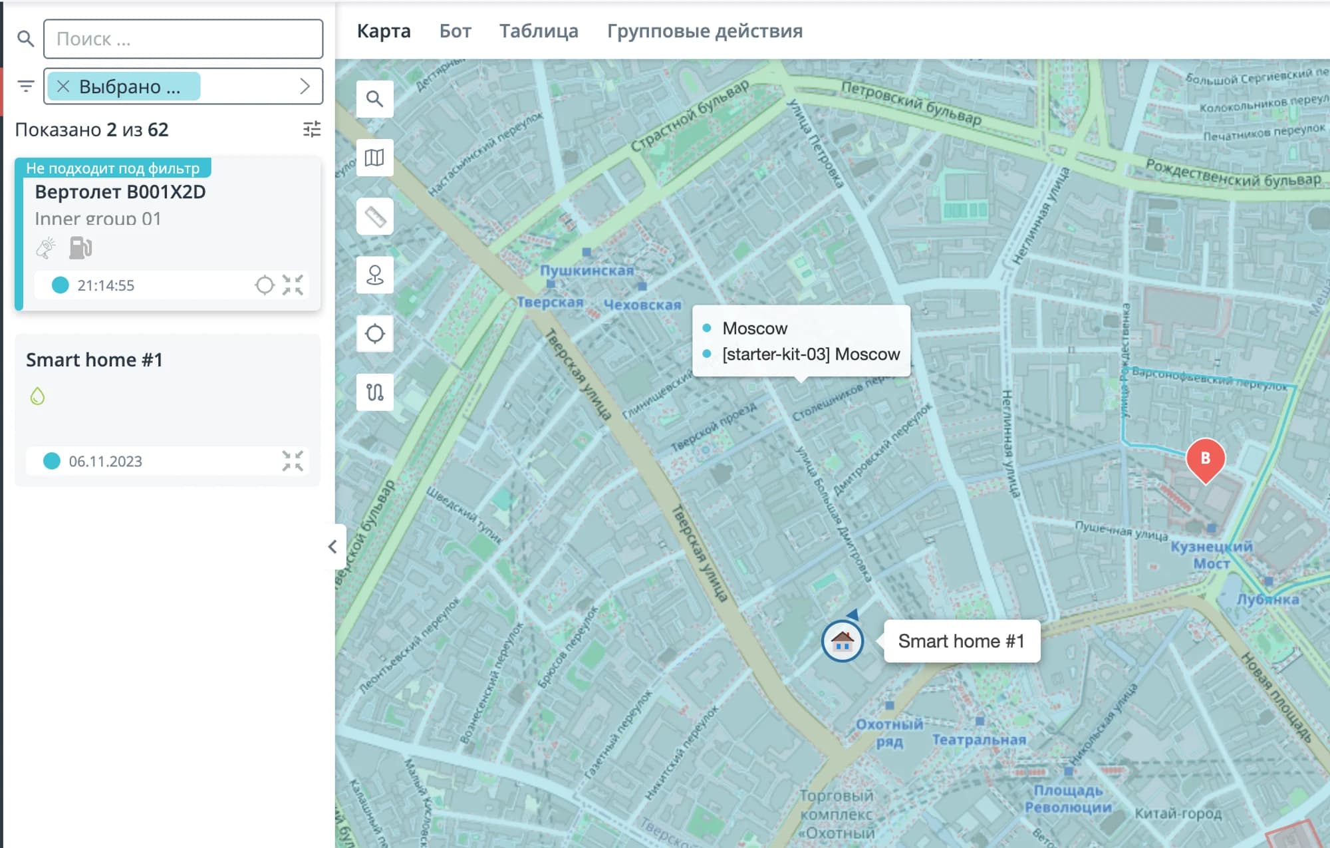Collapse the Вертолет B001X2D card
The width and height of the screenshot is (1330, 848).
[293, 285]
